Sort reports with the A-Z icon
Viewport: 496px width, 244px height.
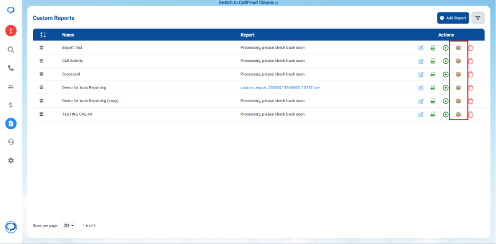click(43, 35)
